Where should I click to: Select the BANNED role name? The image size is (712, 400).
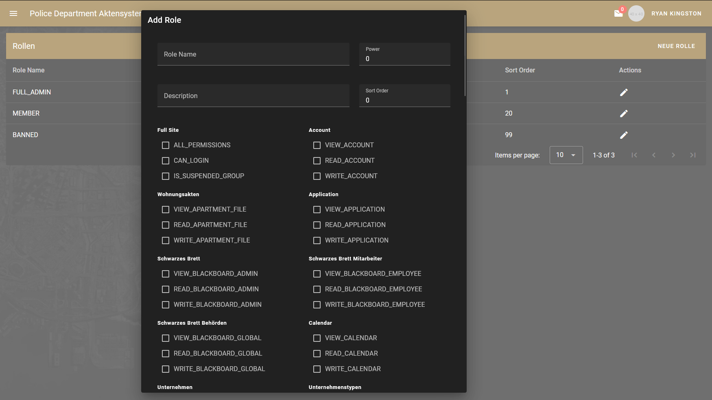(25, 135)
